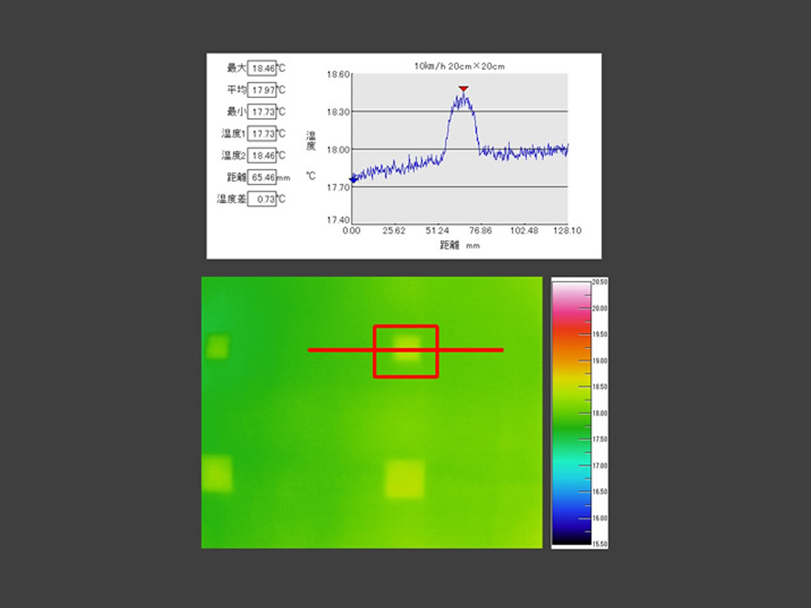Select the 平均 temperature value field
811x608 pixels.
[x=261, y=90]
